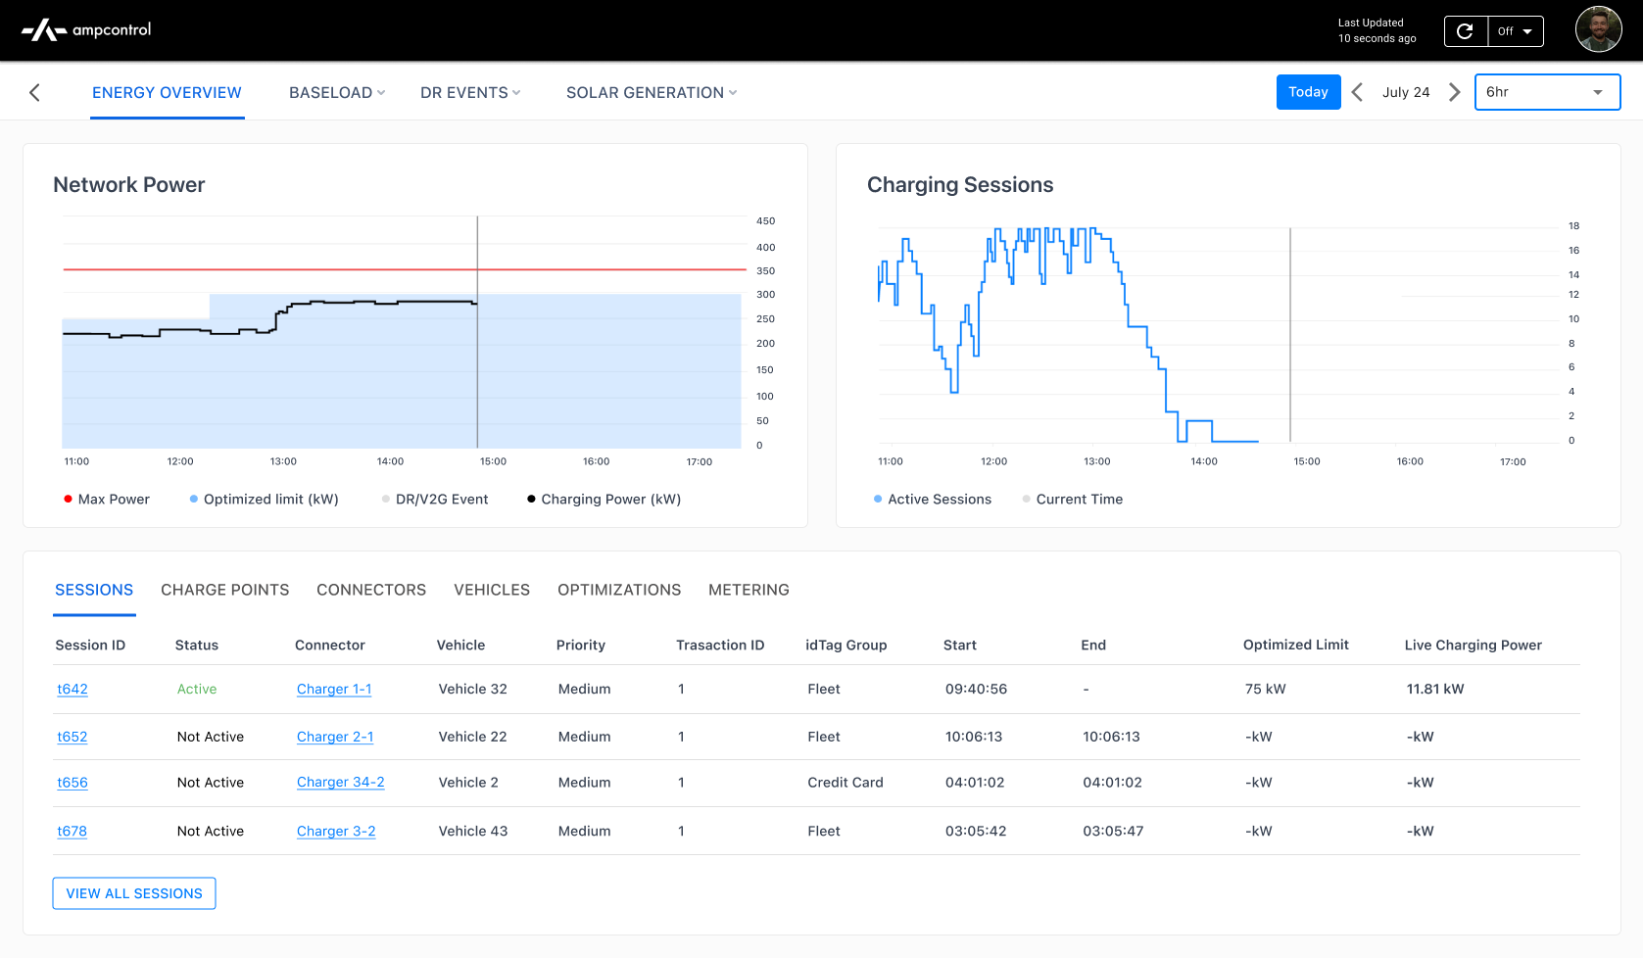Open Charger 2-1 connector link
The image size is (1643, 958).
tap(335, 737)
